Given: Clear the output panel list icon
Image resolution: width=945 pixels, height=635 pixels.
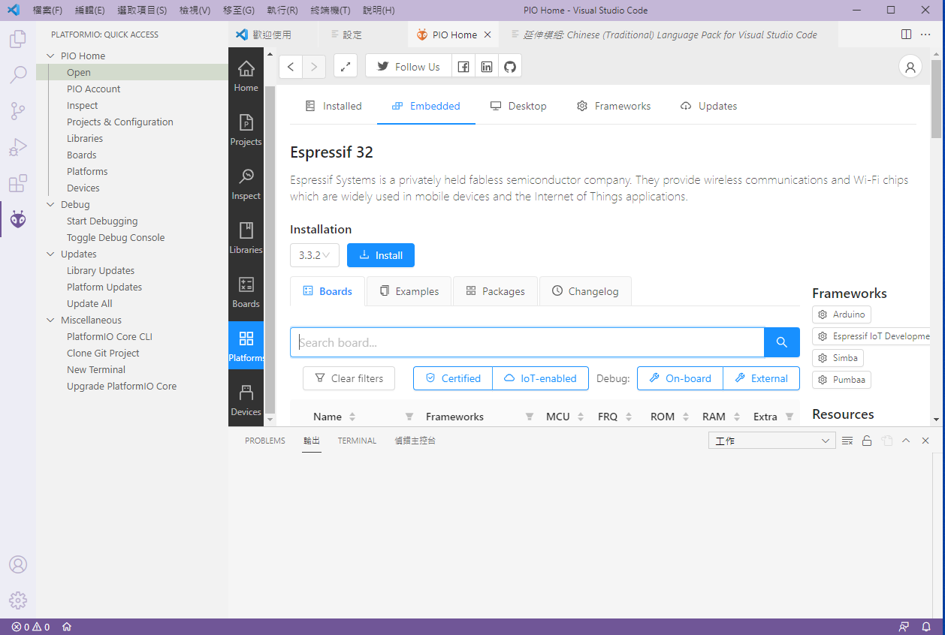Looking at the screenshot, I should [x=847, y=441].
